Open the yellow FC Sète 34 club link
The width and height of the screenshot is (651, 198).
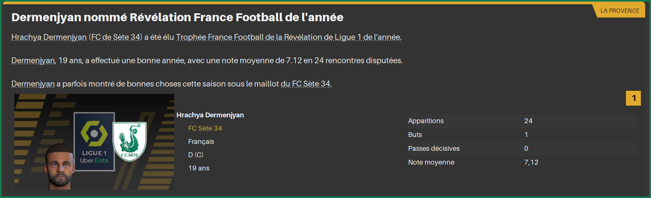205,128
